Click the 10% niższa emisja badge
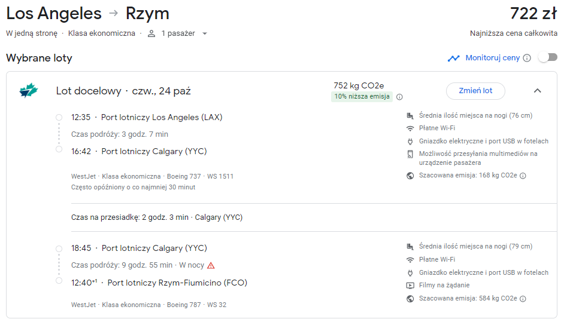Image resolution: width=564 pixels, height=325 pixels. (x=362, y=97)
